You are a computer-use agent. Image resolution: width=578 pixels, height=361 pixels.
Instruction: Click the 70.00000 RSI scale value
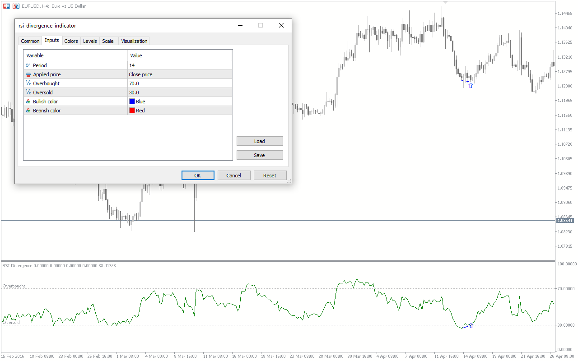point(567,288)
